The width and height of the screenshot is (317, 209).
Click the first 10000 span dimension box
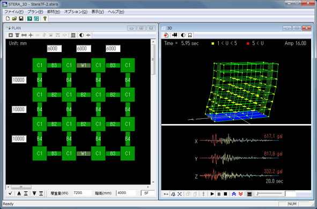pos(19,80)
